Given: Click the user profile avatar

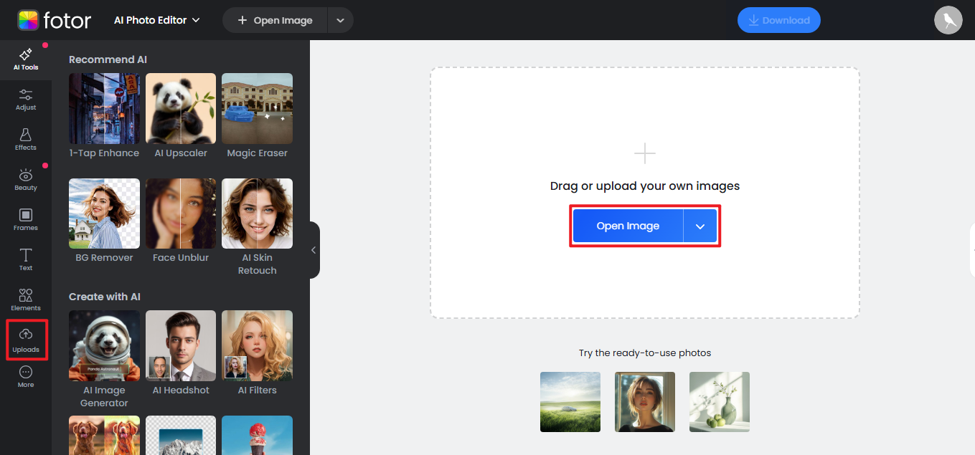Looking at the screenshot, I should point(948,20).
